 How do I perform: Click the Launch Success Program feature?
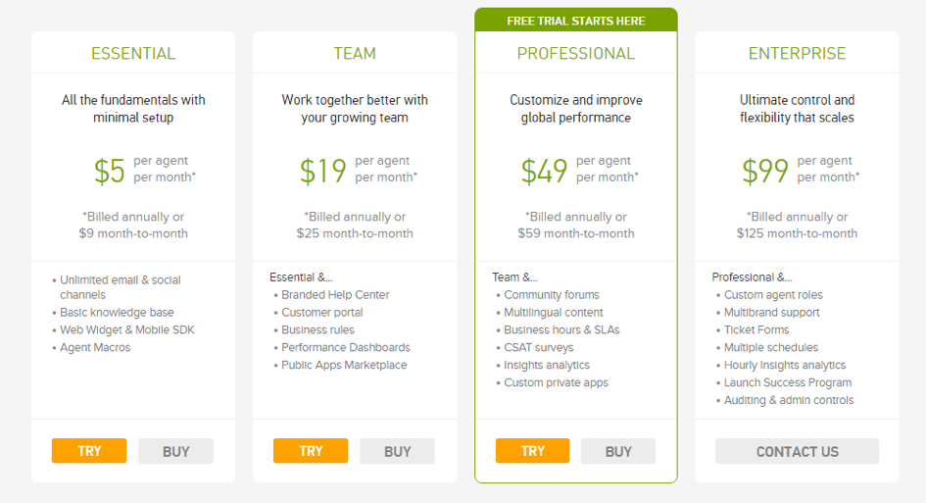point(788,382)
